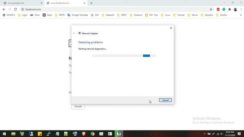Click the Network Adapter title icon
Image resolution: width=244 pixels, height=137 pixels.
(x=79, y=33)
